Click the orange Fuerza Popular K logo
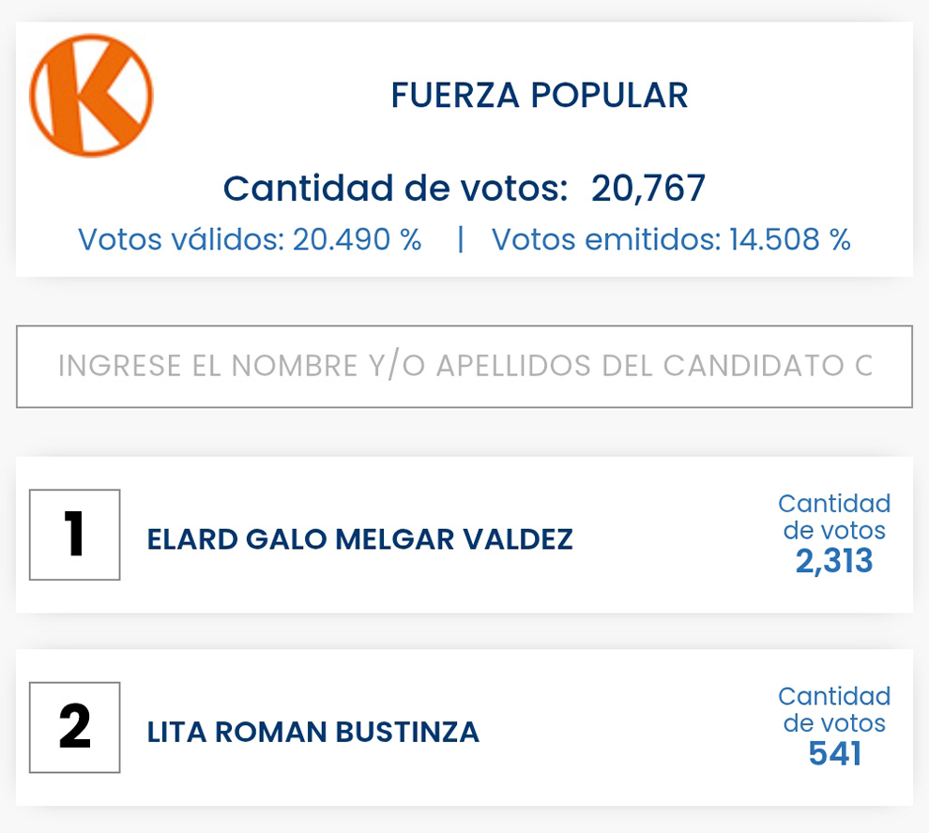The image size is (929, 833). tap(91, 96)
